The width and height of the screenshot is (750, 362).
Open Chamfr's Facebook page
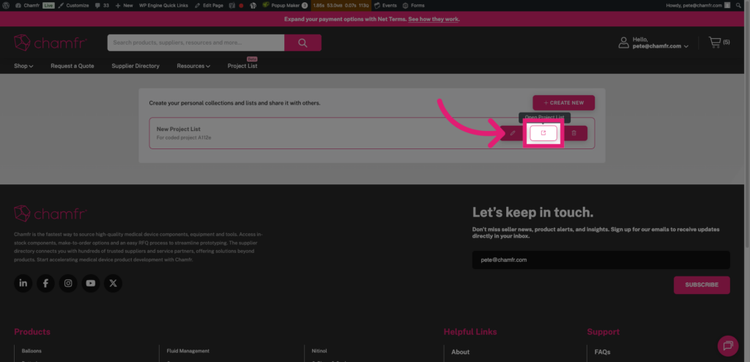pyautogui.click(x=45, y=283)
